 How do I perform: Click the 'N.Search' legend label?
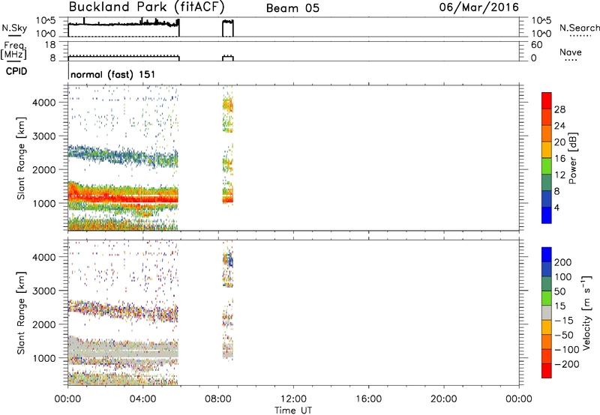(x=580, y=28)
